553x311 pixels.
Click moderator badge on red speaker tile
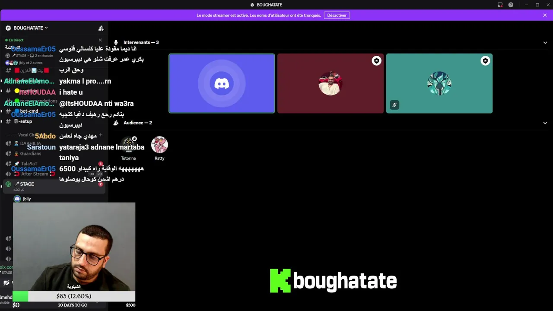376,61
